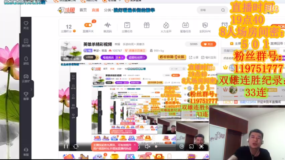Switch to the 直播 nav tab

[95, 10]
